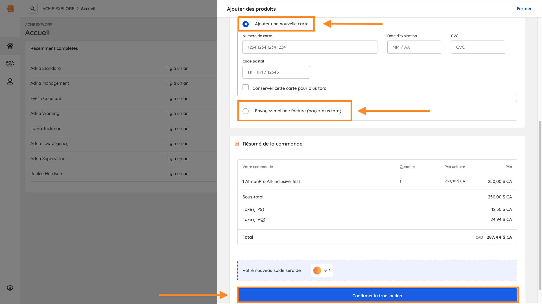Open the teams group sidebar icon
542x304 pixels.
(10, 64)
